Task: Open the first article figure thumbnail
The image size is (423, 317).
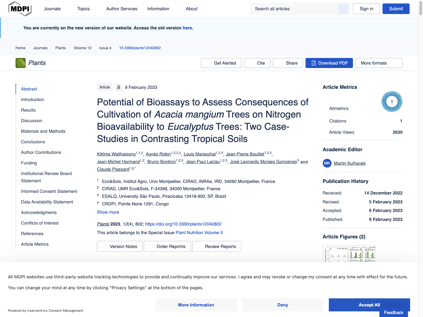Action: (335, 254)
